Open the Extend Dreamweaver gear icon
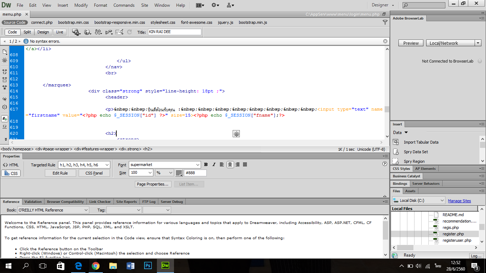The image size is (486, 273). pos(215,5)
